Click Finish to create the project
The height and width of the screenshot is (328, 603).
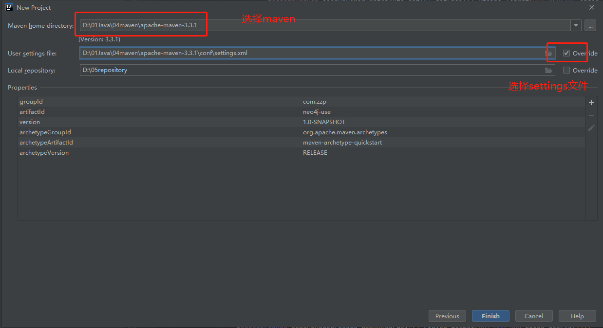(490, 316)
